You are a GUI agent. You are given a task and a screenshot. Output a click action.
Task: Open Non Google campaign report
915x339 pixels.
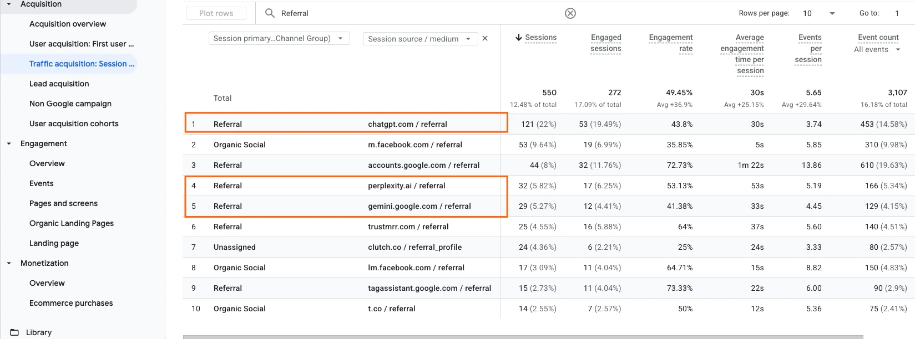[70, 104]
